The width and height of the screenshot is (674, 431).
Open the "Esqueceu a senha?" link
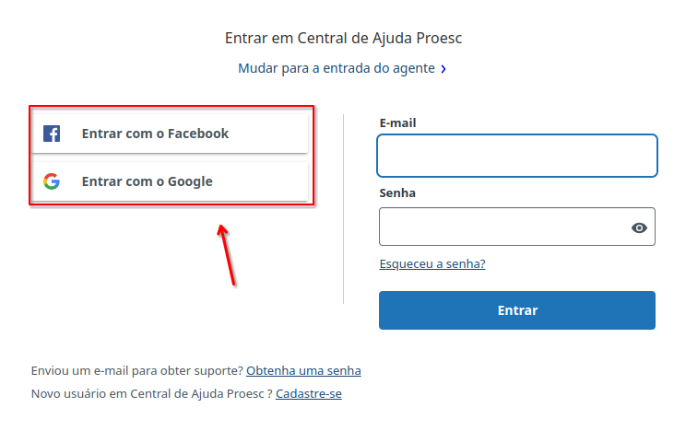pos(432,263)
